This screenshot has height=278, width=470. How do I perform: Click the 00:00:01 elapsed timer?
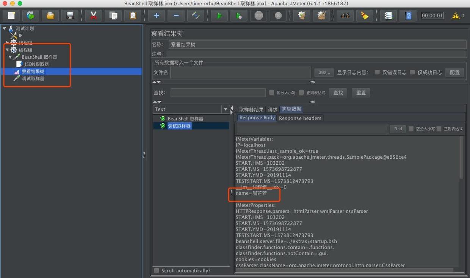(x=432, y=16)
